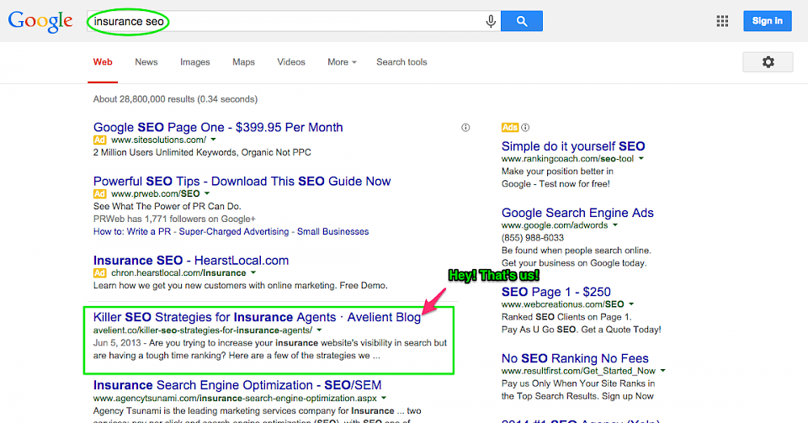Expand arrow beside rankingcoach.com/seo-tool
808x423 pixels.
point(641,158)
